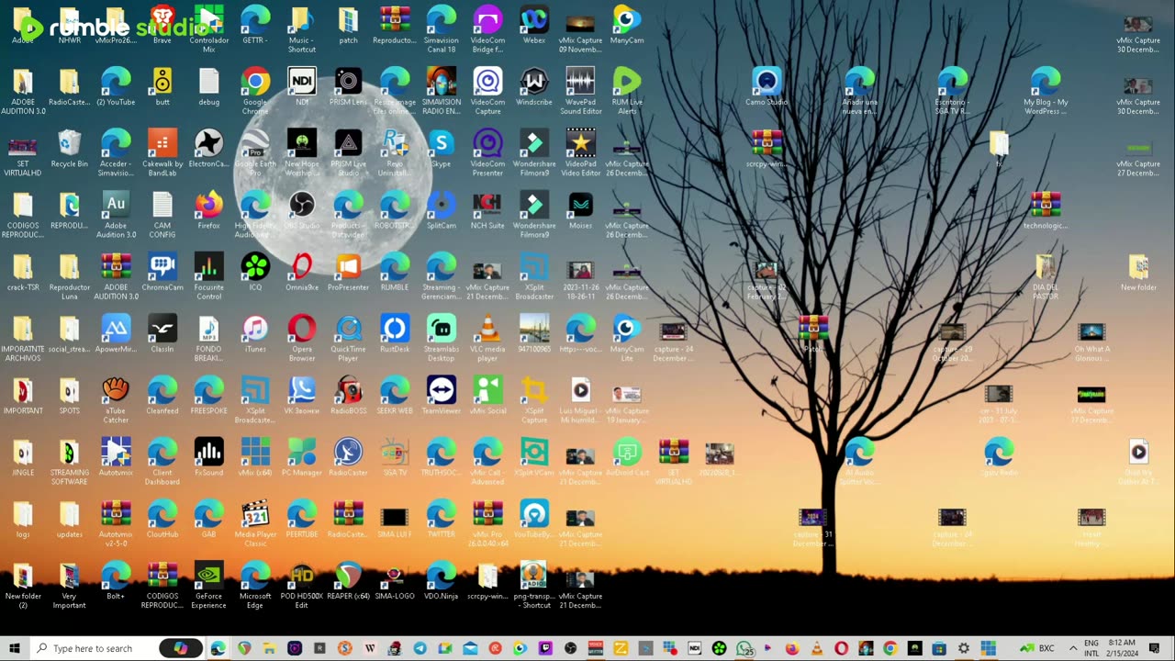This screenshot has width=1175, height=661.
Task: Open Opera Browser desktop icon
Action: click(x=302, y=336)
